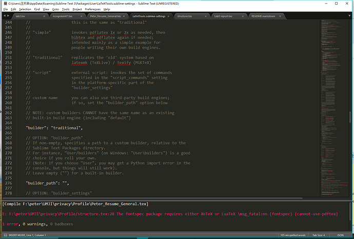Click the Sublime Text app icon in title bar
Screen dimensions: 354x239
coord(4,3)
